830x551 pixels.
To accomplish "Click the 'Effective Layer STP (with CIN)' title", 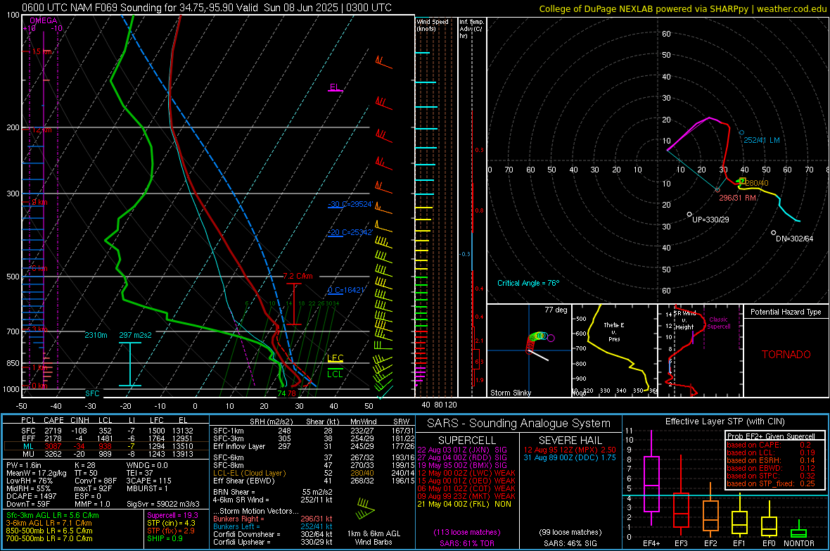I will 724,422.
